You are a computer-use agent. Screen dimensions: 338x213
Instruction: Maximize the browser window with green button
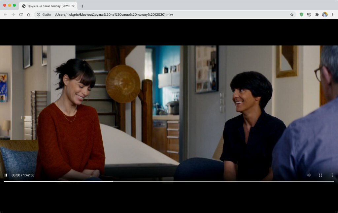(x=14, y=5)
